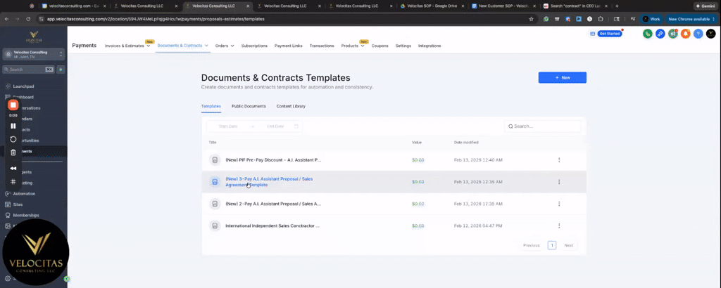Open the Chrome extensions puzzle icon
The width and height of the screenshot is (721, 288).
[601, 19]
